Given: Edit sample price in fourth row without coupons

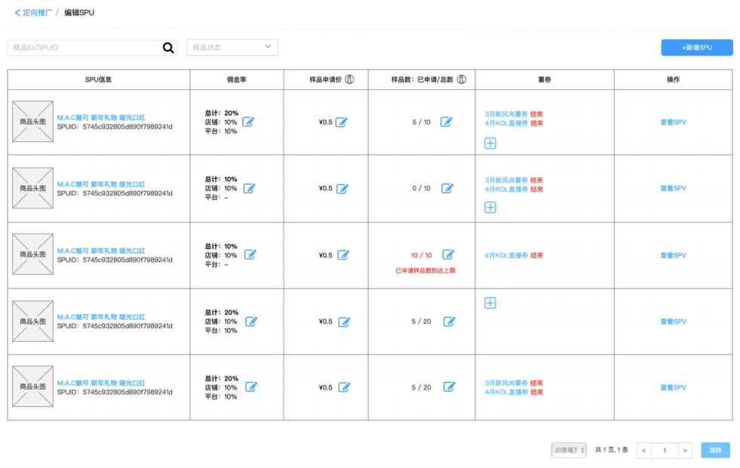Looking at the screenshot, I should [x=344, y=322].
